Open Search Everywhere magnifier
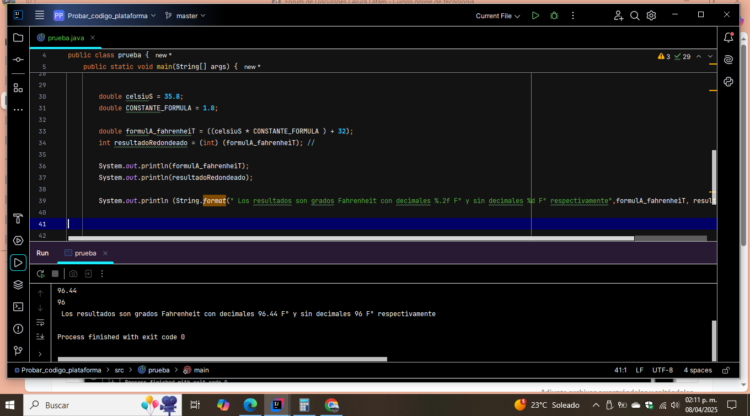Screen dimensions: 750x416 pyautogui.click(x=635, y=15)
